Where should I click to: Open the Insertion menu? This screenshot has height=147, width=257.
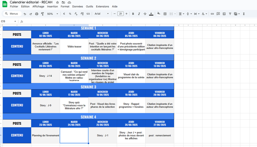click(x=52, y=6)
